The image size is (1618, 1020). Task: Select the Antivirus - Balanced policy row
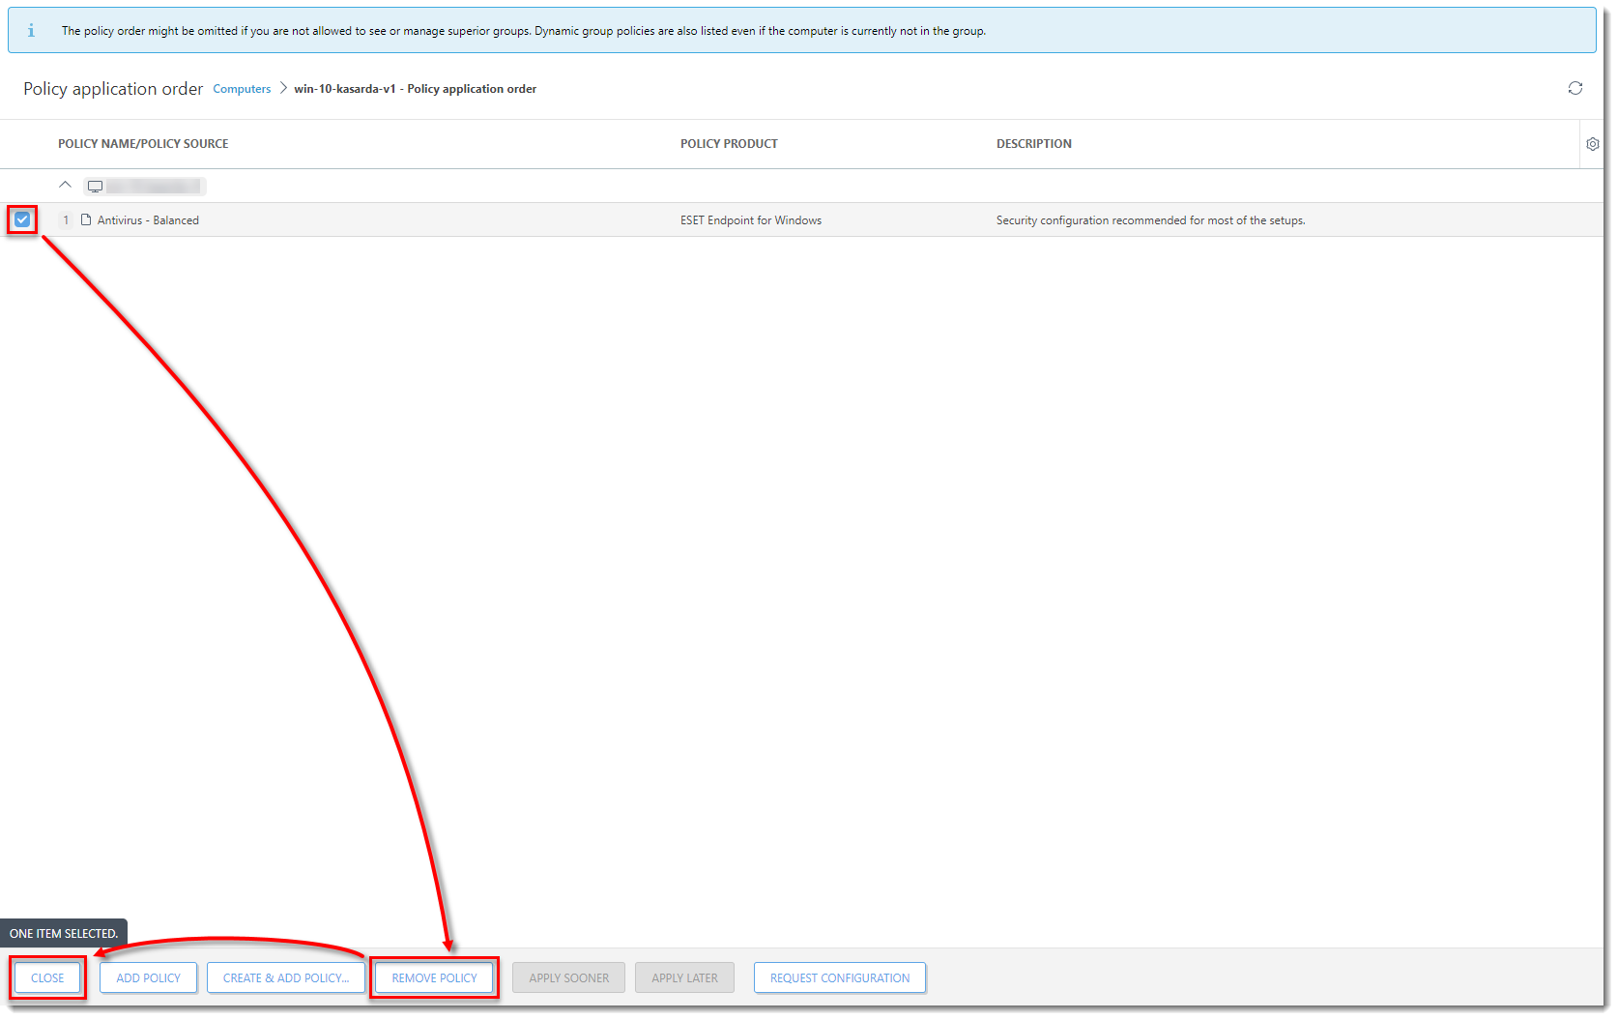(147, 219)
